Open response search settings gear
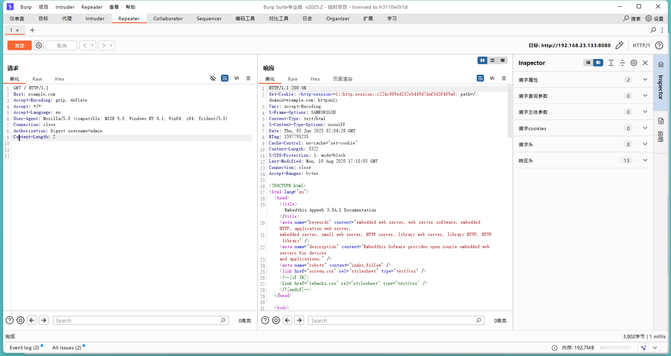 276,320
